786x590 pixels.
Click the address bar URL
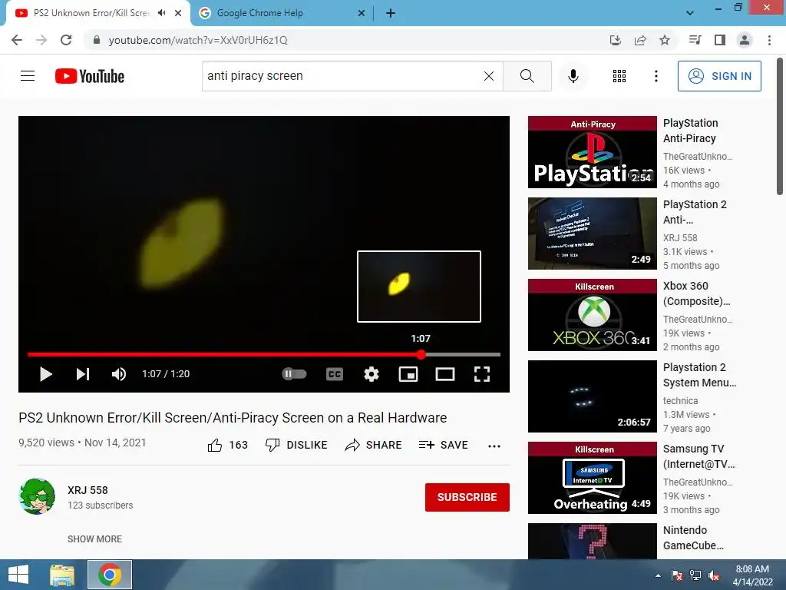point(198,40)
